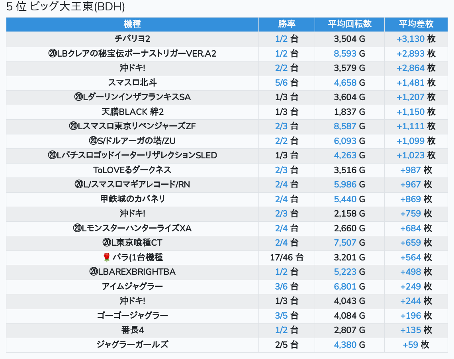This screenshot has height=359, width=454.
Task: Click the 3/5 台 win rate value
Action: tap(287, 316)
